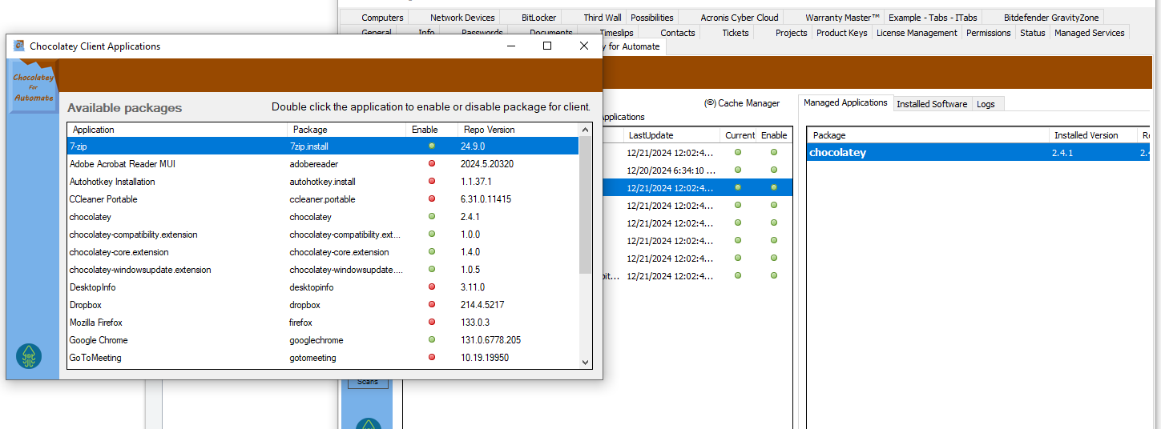Toggle enable indicator for Mozilla Firefox
This screenshot has width=1161, height=429.
(432, 322)
